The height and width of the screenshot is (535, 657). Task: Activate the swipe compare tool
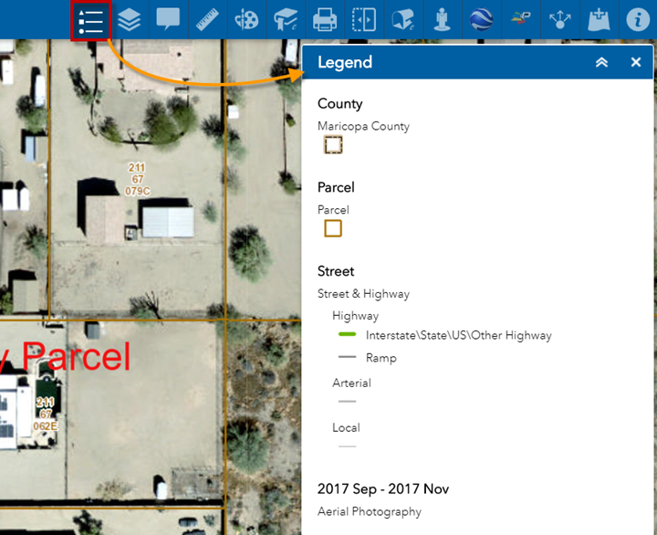(x=364, y=20)
